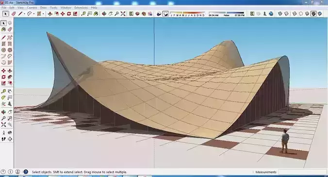The image size is (328, 177).
Task: Click Tape Measure in top toolbar
Action: click(83, 14)
